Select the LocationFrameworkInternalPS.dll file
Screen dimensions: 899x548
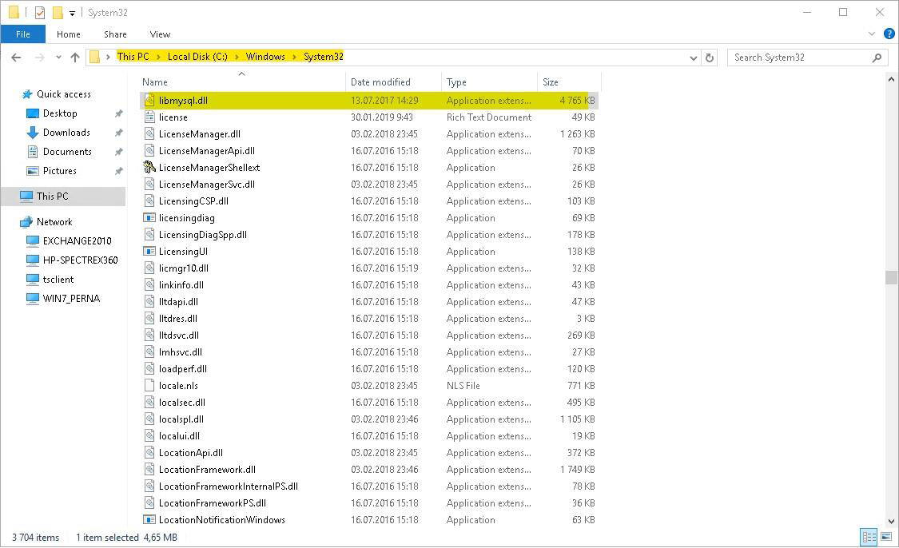coord(229,486)
